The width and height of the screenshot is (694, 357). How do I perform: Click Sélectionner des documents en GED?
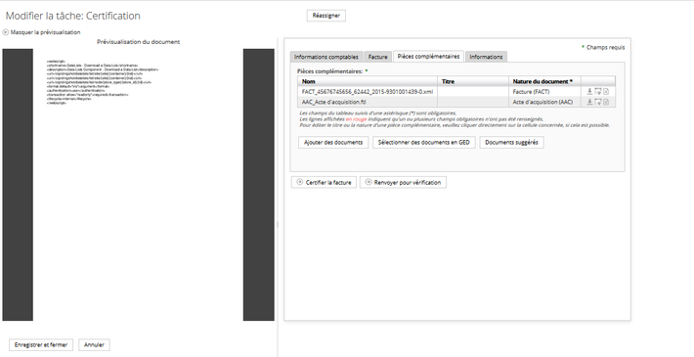[424, 143]
